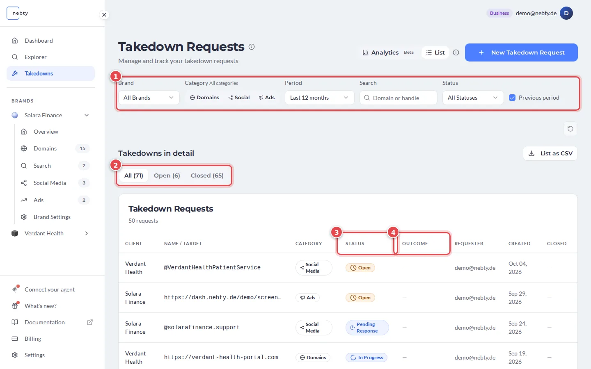Open the All Statuses dropdown

473,98
